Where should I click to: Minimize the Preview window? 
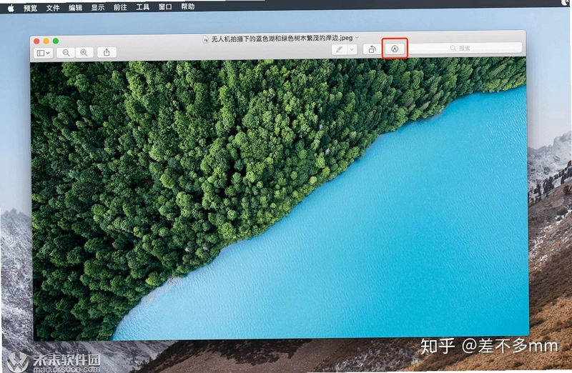[46, 41]
